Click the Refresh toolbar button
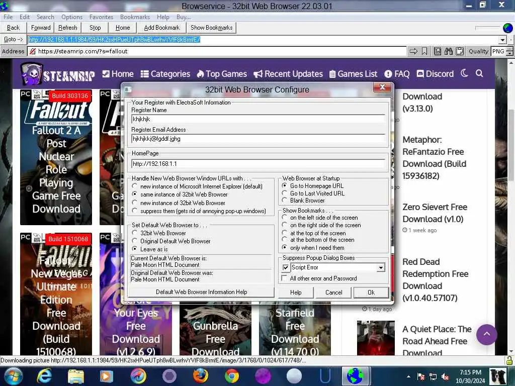This screenshot has width=515, height=386. (68, 28)
